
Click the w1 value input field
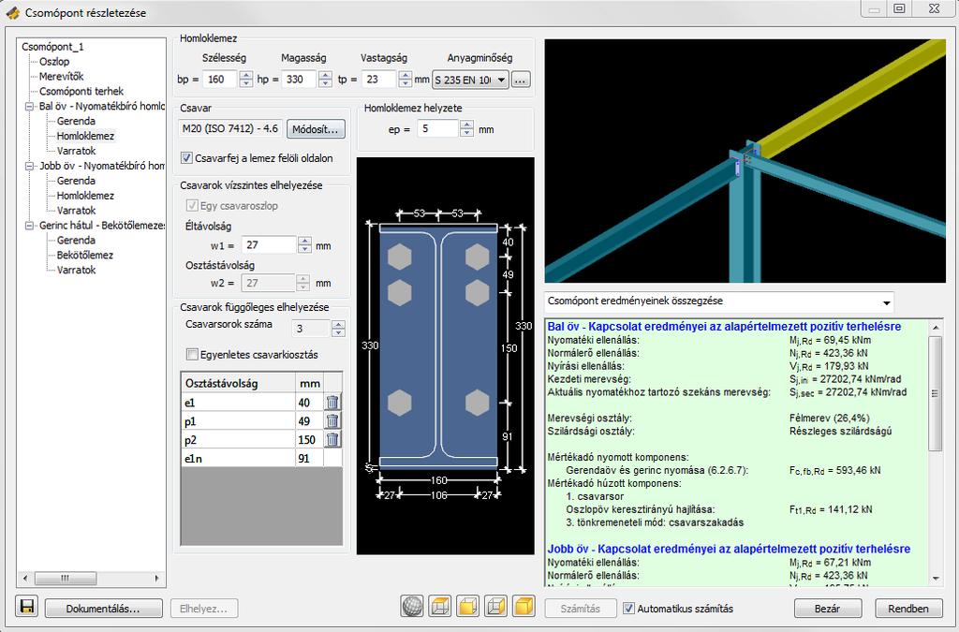(270, 245)
